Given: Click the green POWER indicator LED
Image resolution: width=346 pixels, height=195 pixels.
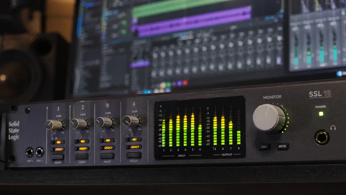Looking at the screenshot, I should coord(321,114).
